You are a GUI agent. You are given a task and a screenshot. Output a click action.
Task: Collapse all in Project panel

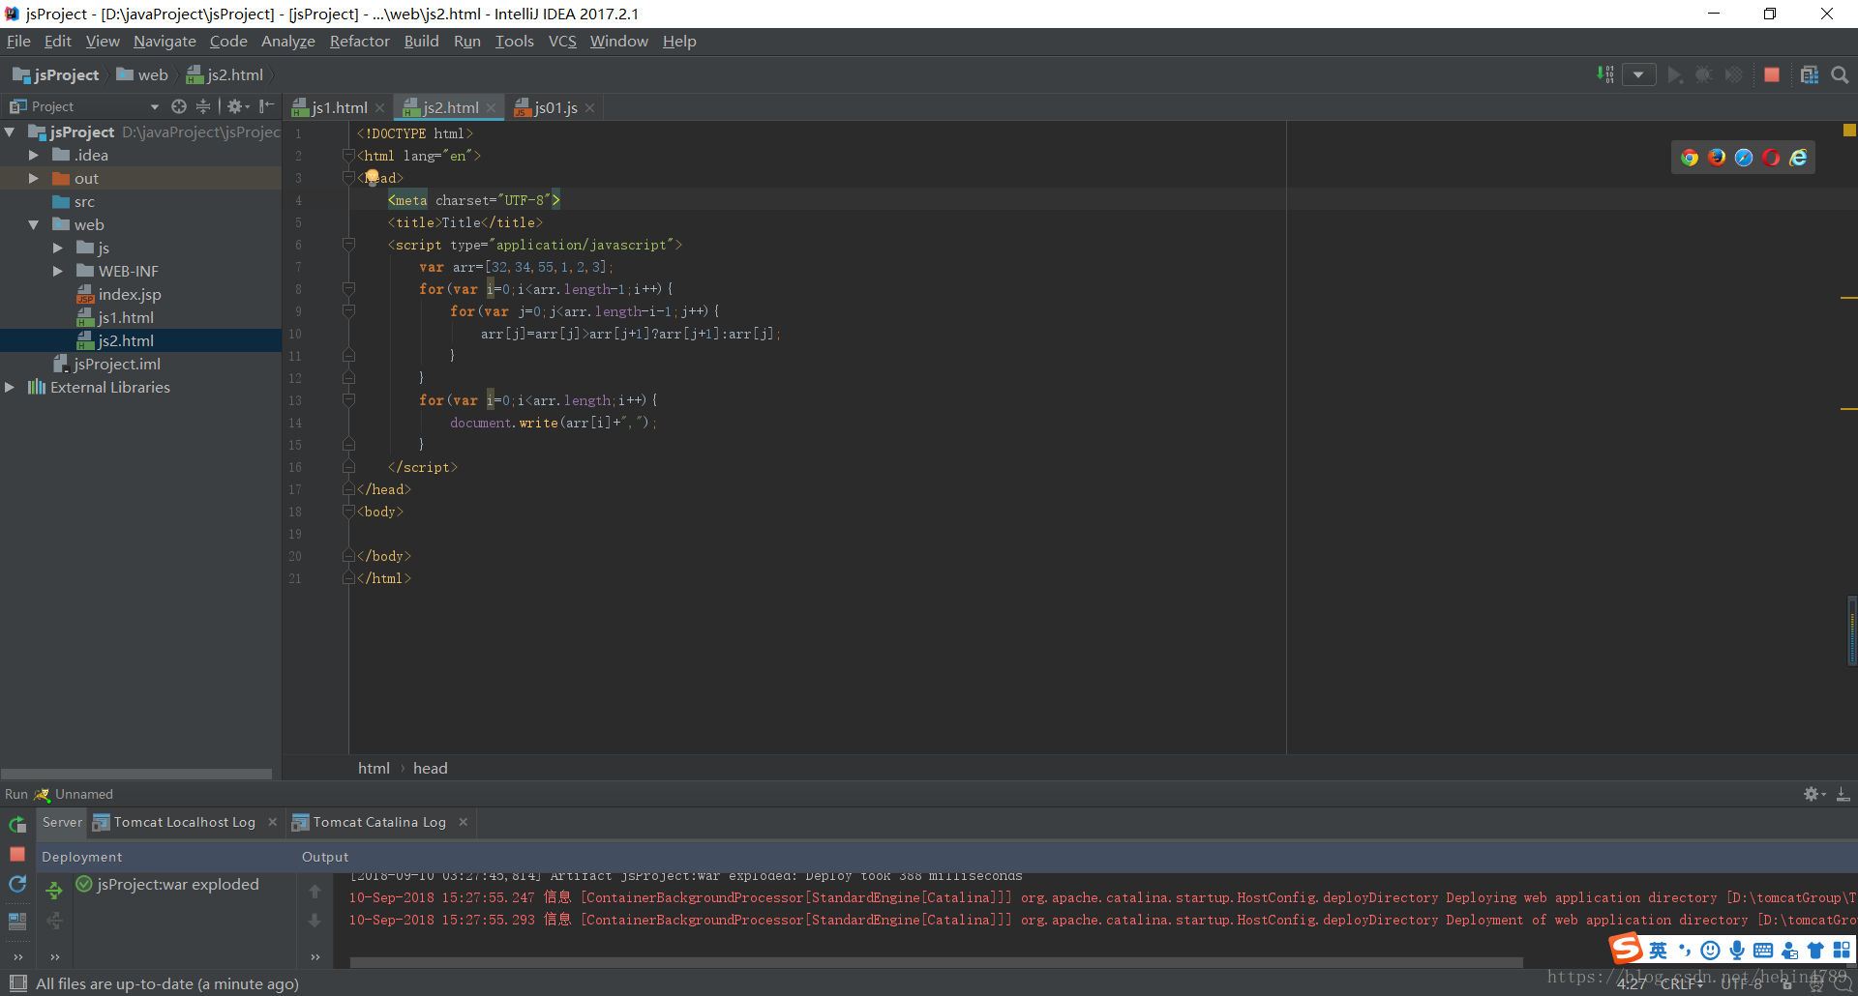coord(203,106)
